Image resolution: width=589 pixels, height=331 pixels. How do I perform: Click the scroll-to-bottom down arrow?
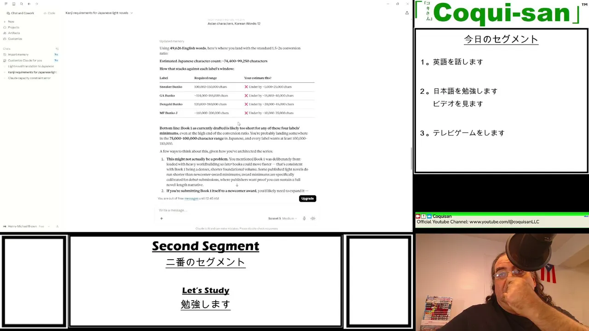pyautogui.click(x=237, y=185)
